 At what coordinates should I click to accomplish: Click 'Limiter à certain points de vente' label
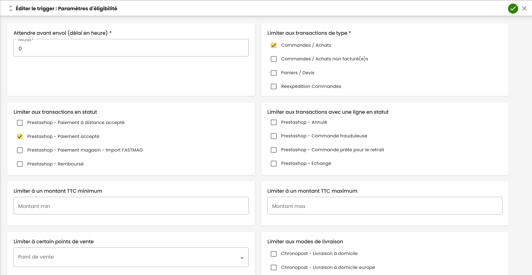[53, 242]
